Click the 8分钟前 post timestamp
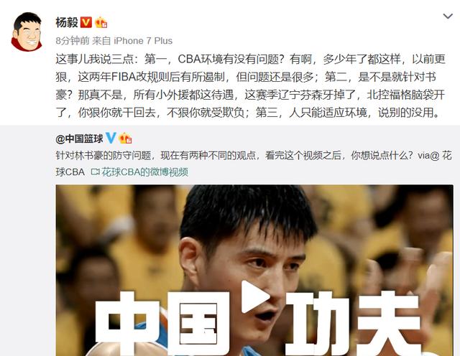The width and height of the screenshot is (460, 356). click(73, 41)
